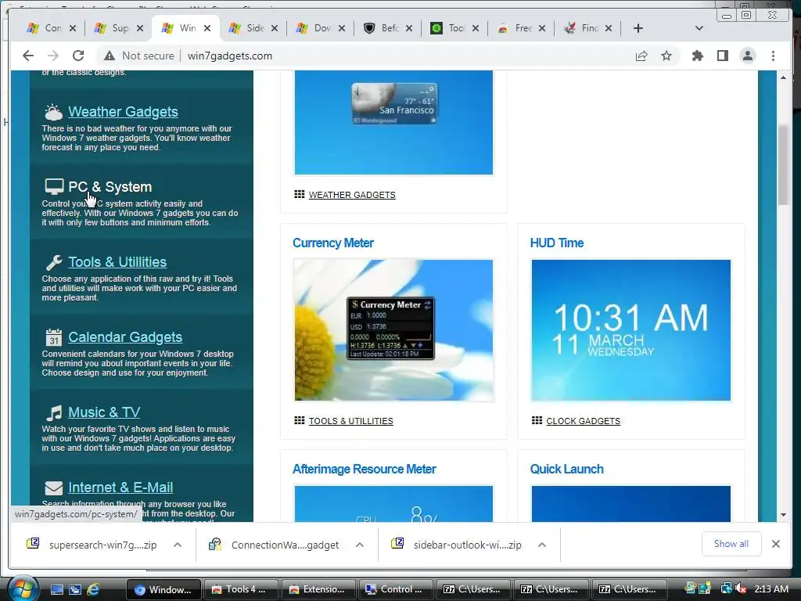Viewport: 801px width, 601px height.
Task: Open the Weather Gadgets sidebar link
Action: [123, 111]
